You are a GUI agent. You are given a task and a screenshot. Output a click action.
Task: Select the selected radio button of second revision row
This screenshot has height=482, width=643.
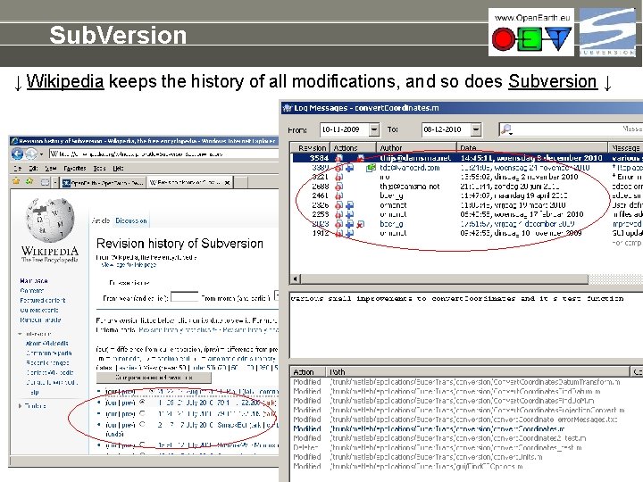click(142, 402)
